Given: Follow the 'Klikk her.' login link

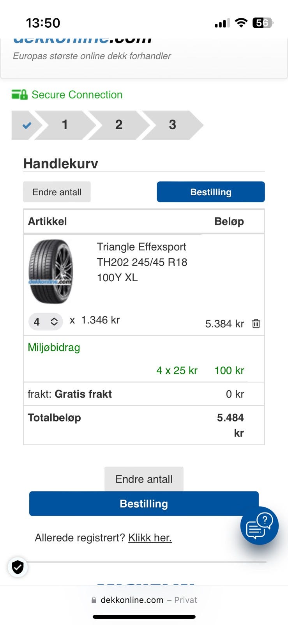Looking at the screenshot, I should coord(150,538).
